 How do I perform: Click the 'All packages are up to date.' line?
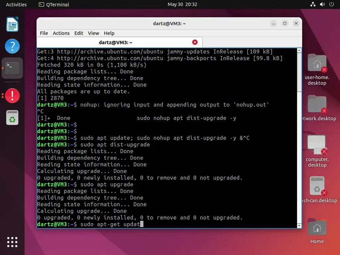pos(83,92)
